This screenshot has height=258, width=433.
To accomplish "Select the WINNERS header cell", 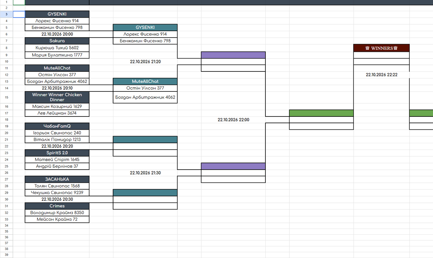I will [x=382, y=48].
